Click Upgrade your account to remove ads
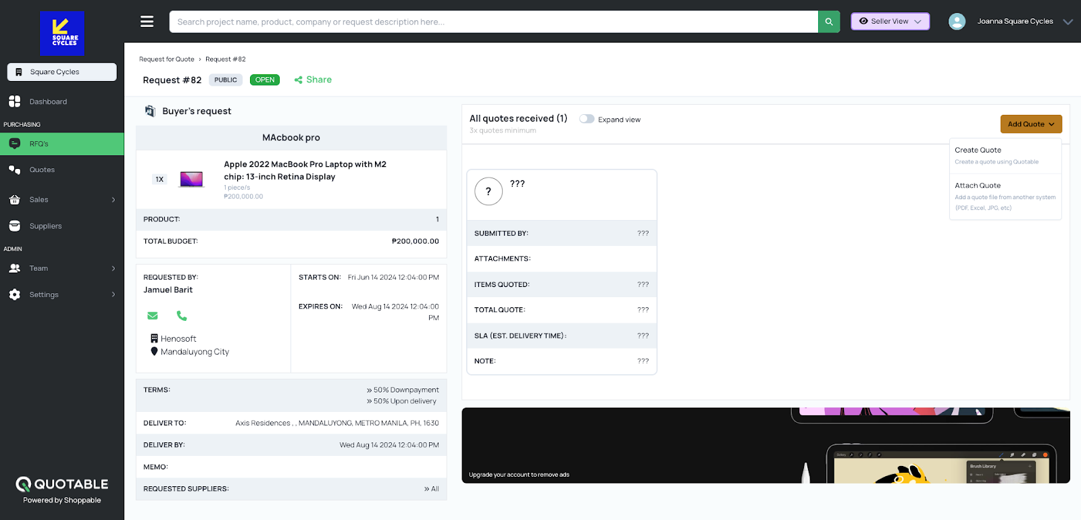Image resolution: width=1081 pixels, height=520 pixels. (519, 475)
